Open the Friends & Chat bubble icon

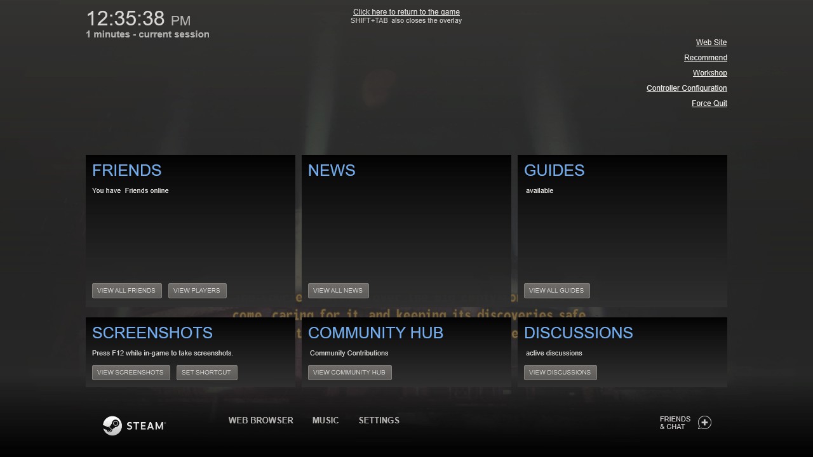pyautogui.click(x=704, y=423)
